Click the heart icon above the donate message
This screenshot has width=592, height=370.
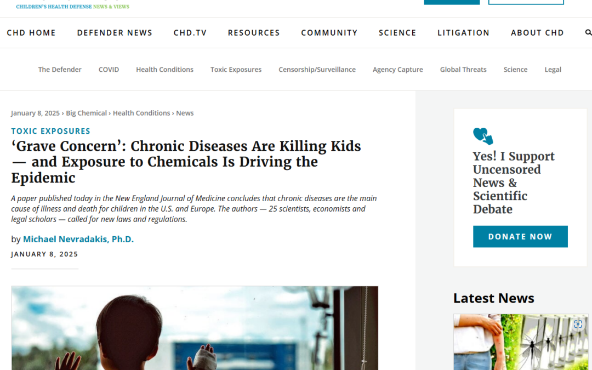pos(482,134)
